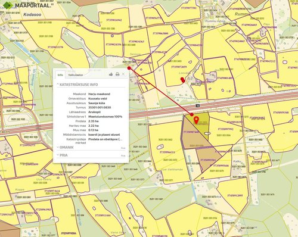This screenshot has width=298, height=237.
Task: Collapse the KATASTRIÜKSUSE INFO section
Action: tap(77, 85)
